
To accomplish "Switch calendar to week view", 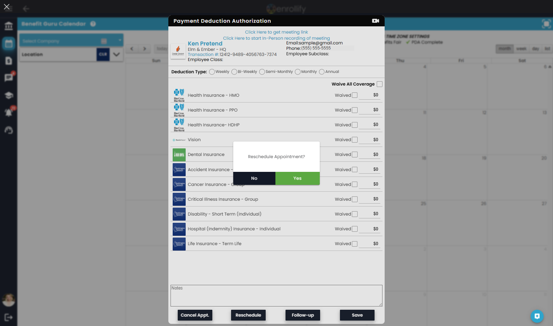I will [521, 49].
